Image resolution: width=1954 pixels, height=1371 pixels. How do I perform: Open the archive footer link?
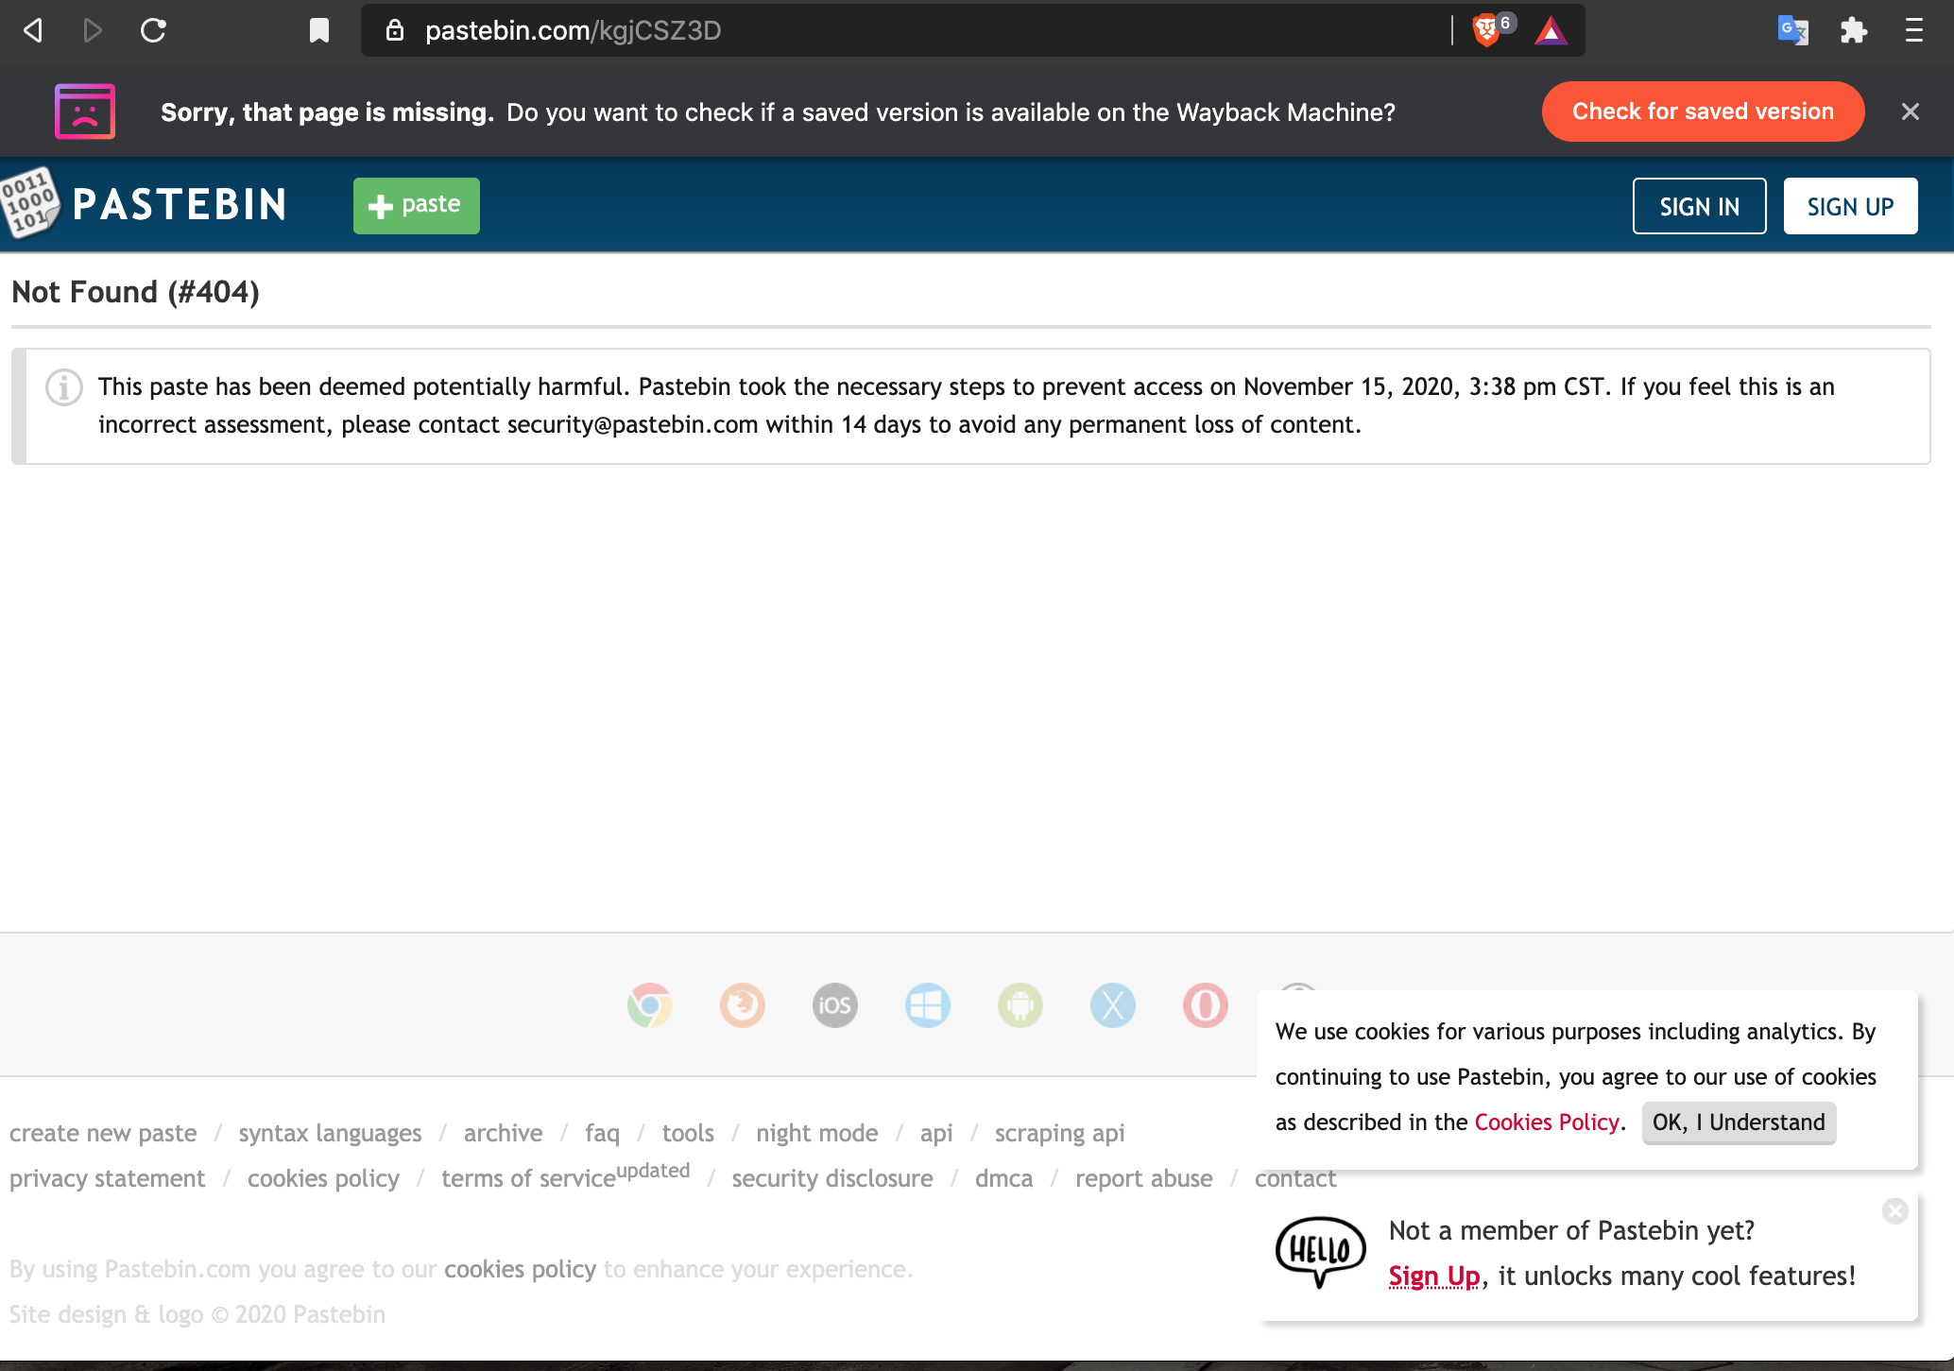[x=503, y=1133]
